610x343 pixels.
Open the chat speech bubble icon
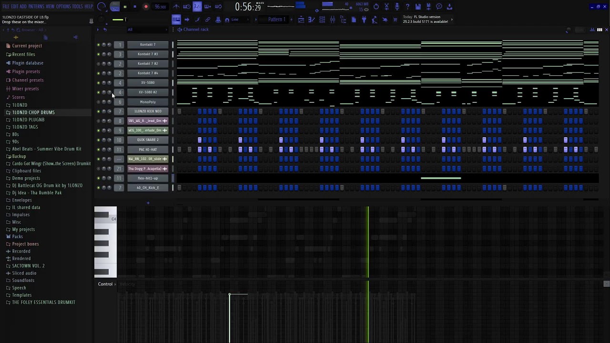[x=439, y=7]
